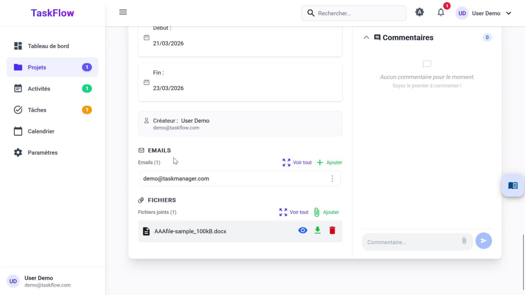
Task: Click the TaskFlow logo
Action: coord(52,13)
